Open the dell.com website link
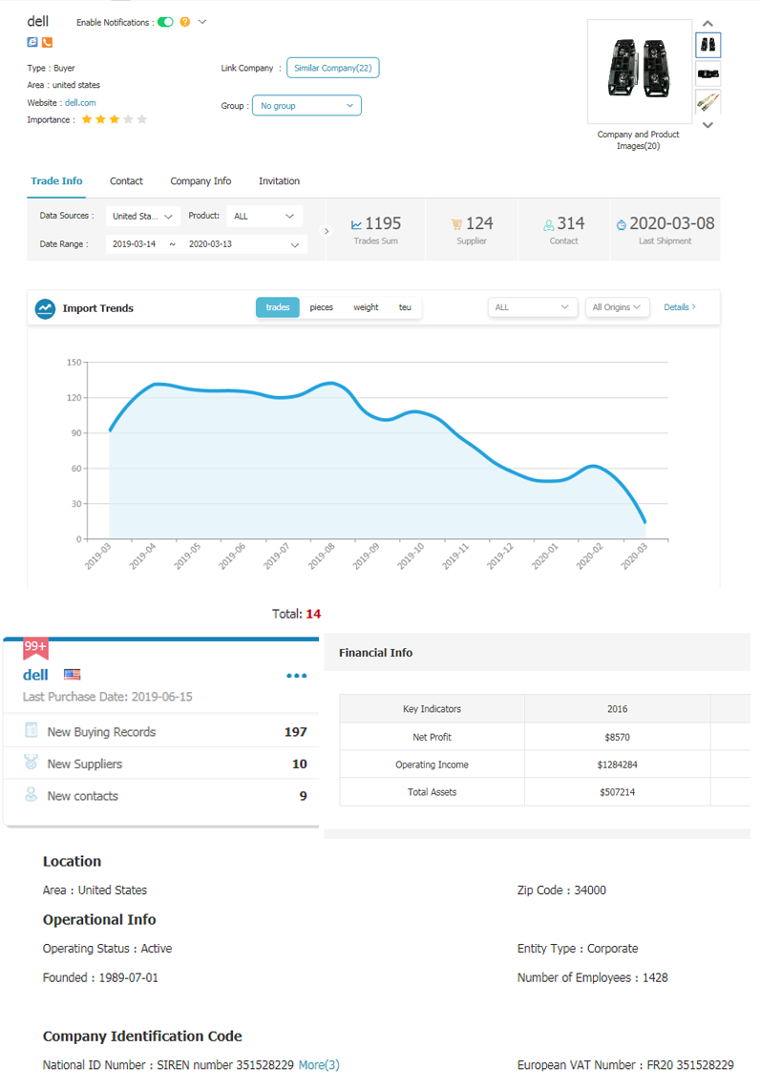 (x=80, y=103)
